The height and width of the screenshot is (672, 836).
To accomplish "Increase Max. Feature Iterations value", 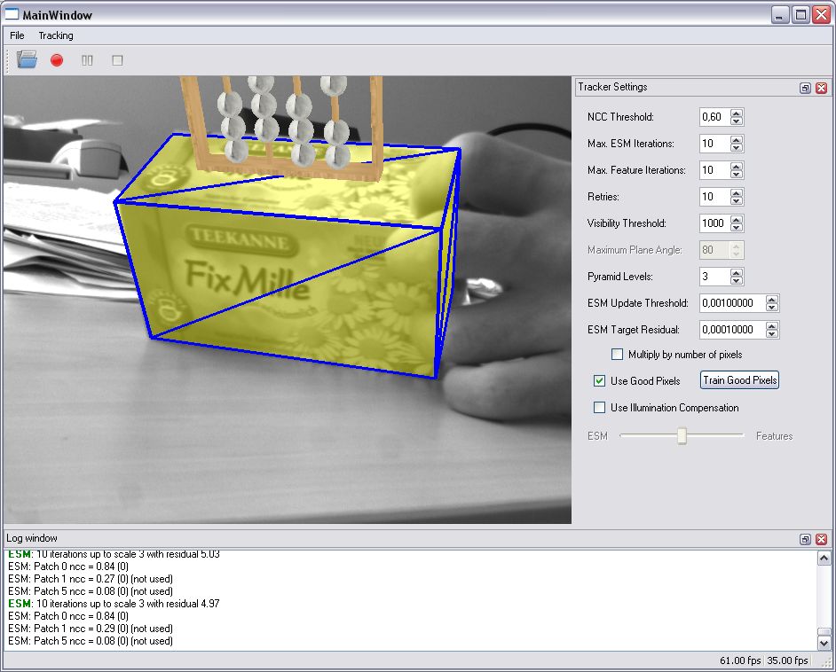I will pyautogui.click(x=737, y=166).
